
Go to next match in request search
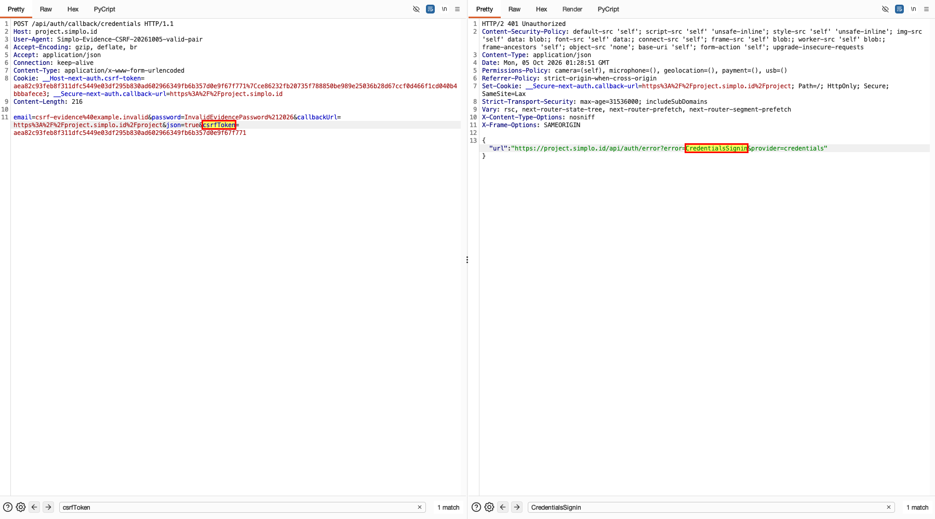pos(48,507)
